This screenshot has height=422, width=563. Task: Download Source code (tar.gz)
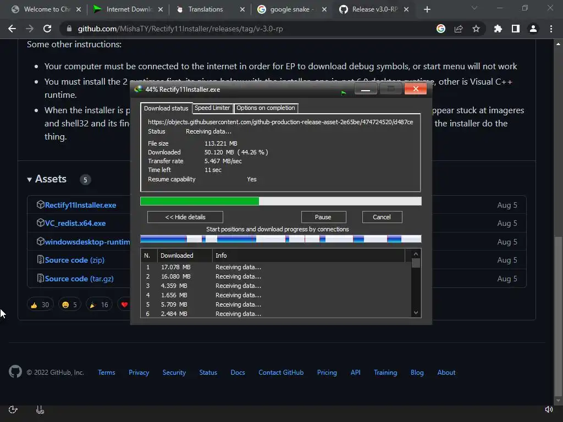(79, 279)
